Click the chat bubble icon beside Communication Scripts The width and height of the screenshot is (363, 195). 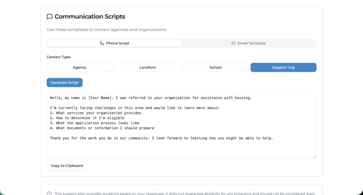tap(50, 17)
